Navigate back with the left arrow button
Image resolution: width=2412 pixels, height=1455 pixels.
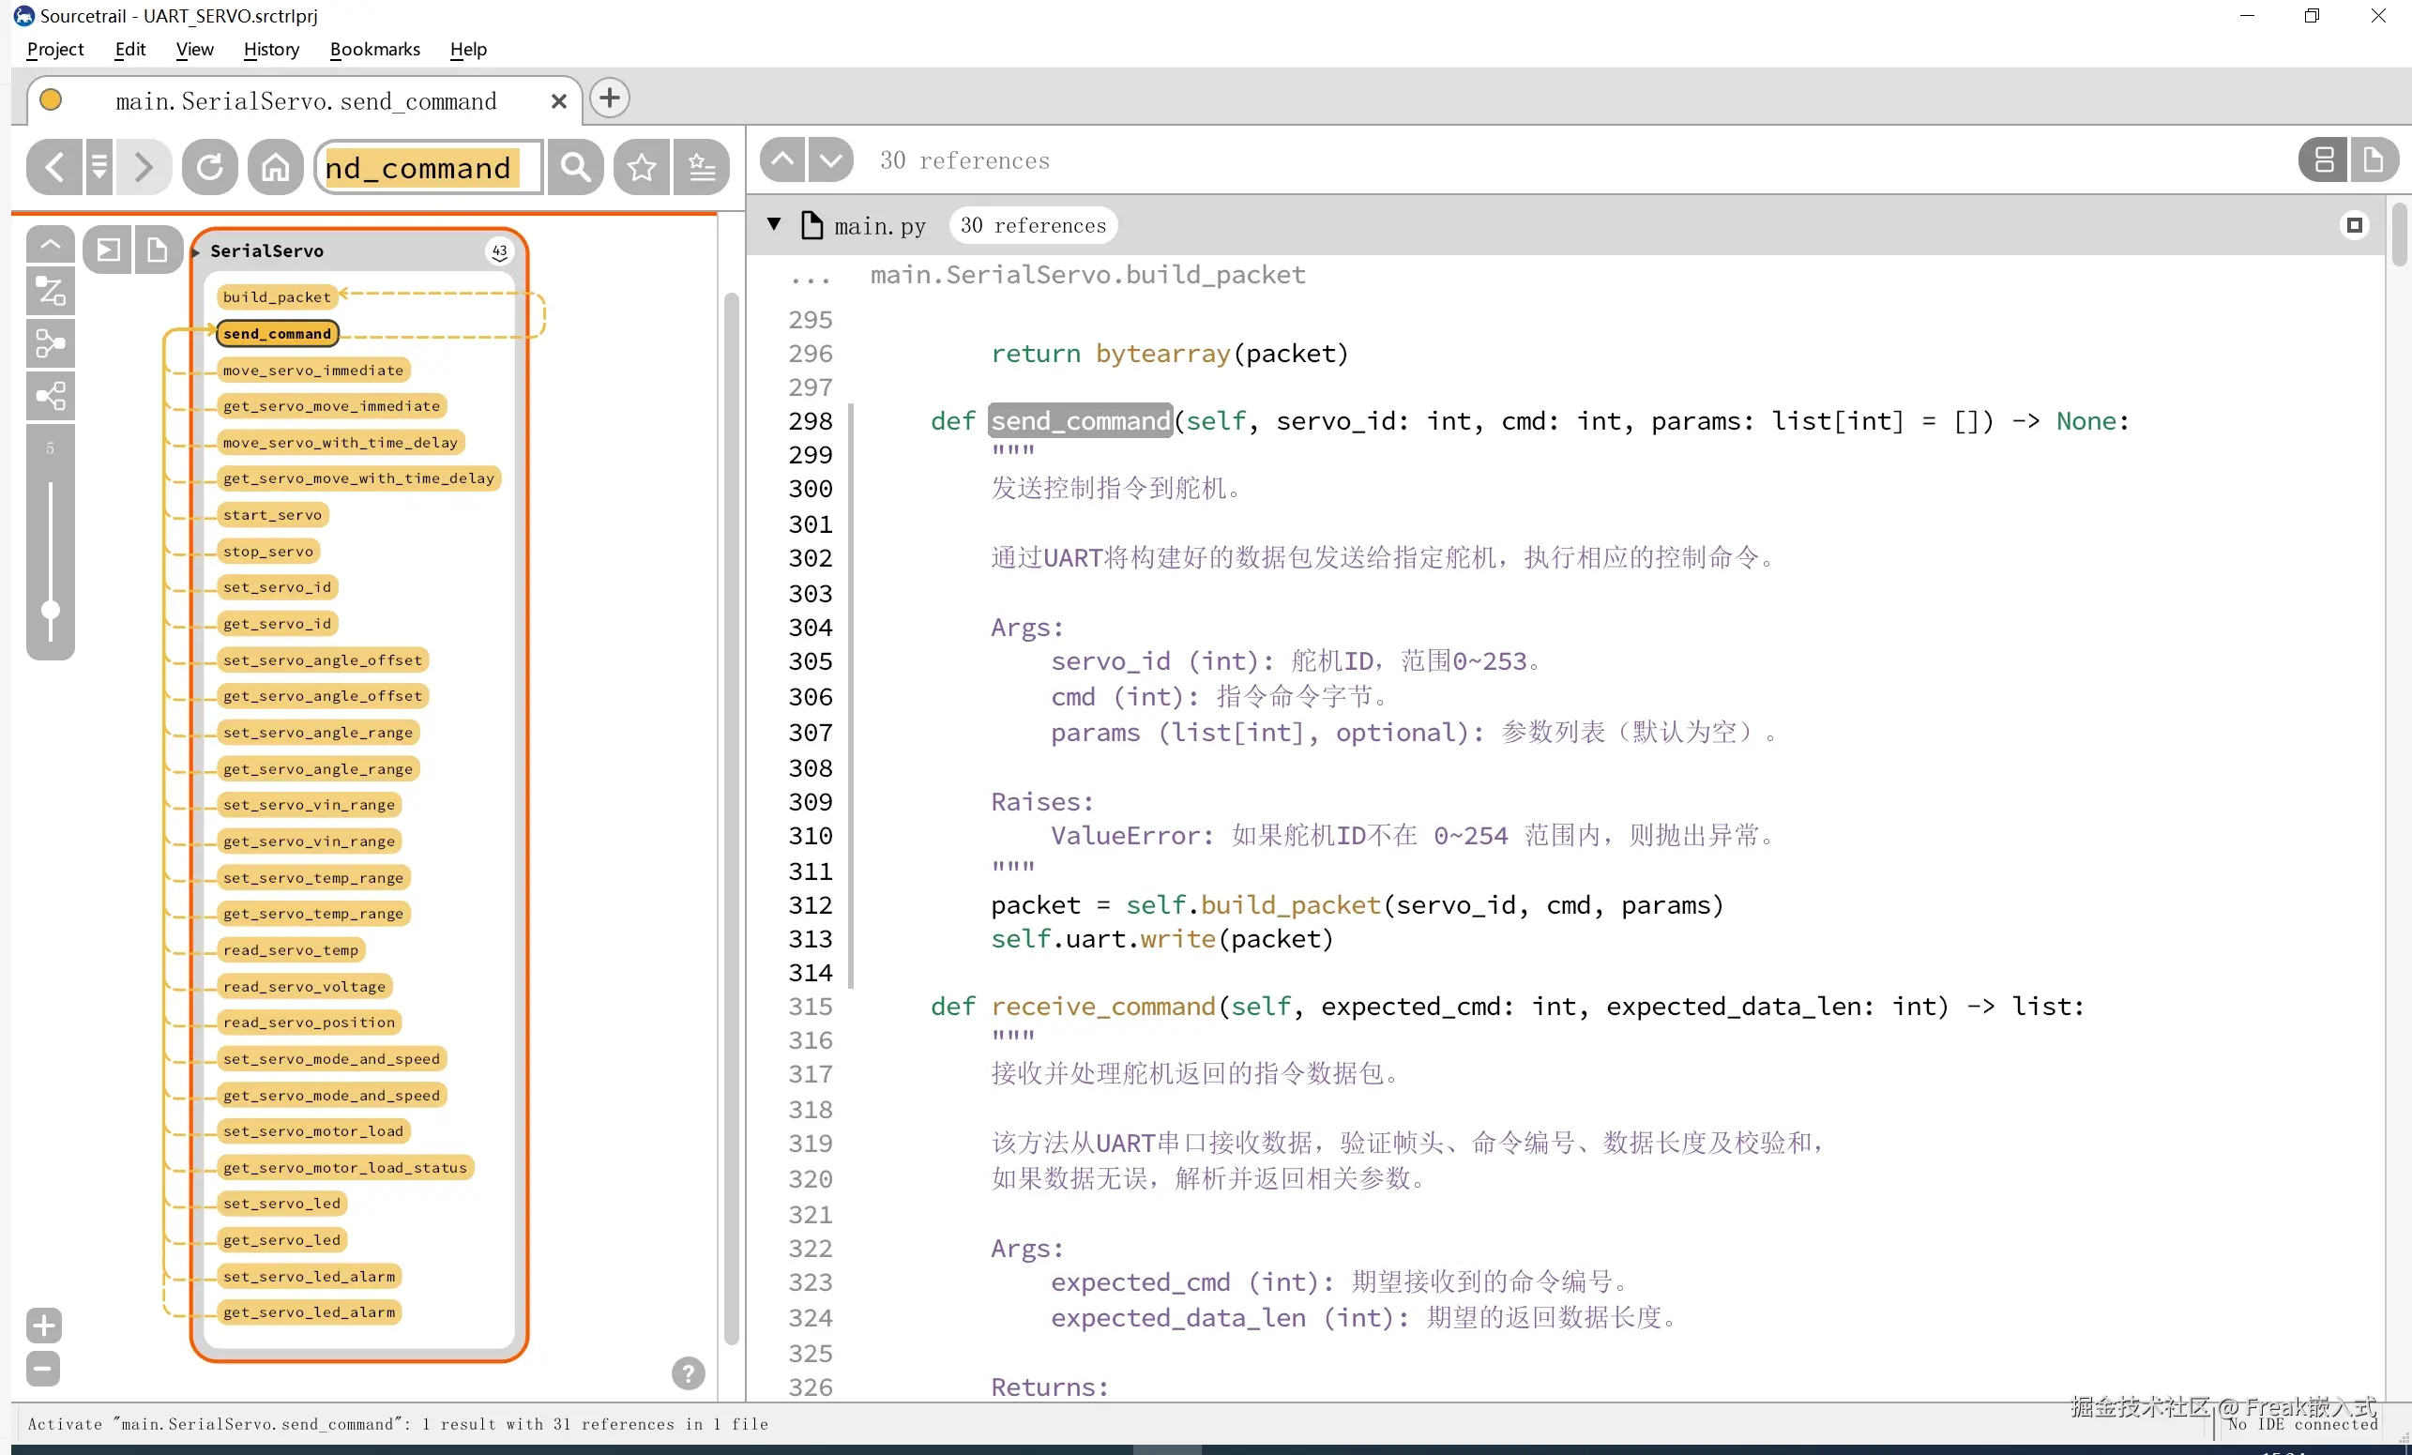click(55, 167)
